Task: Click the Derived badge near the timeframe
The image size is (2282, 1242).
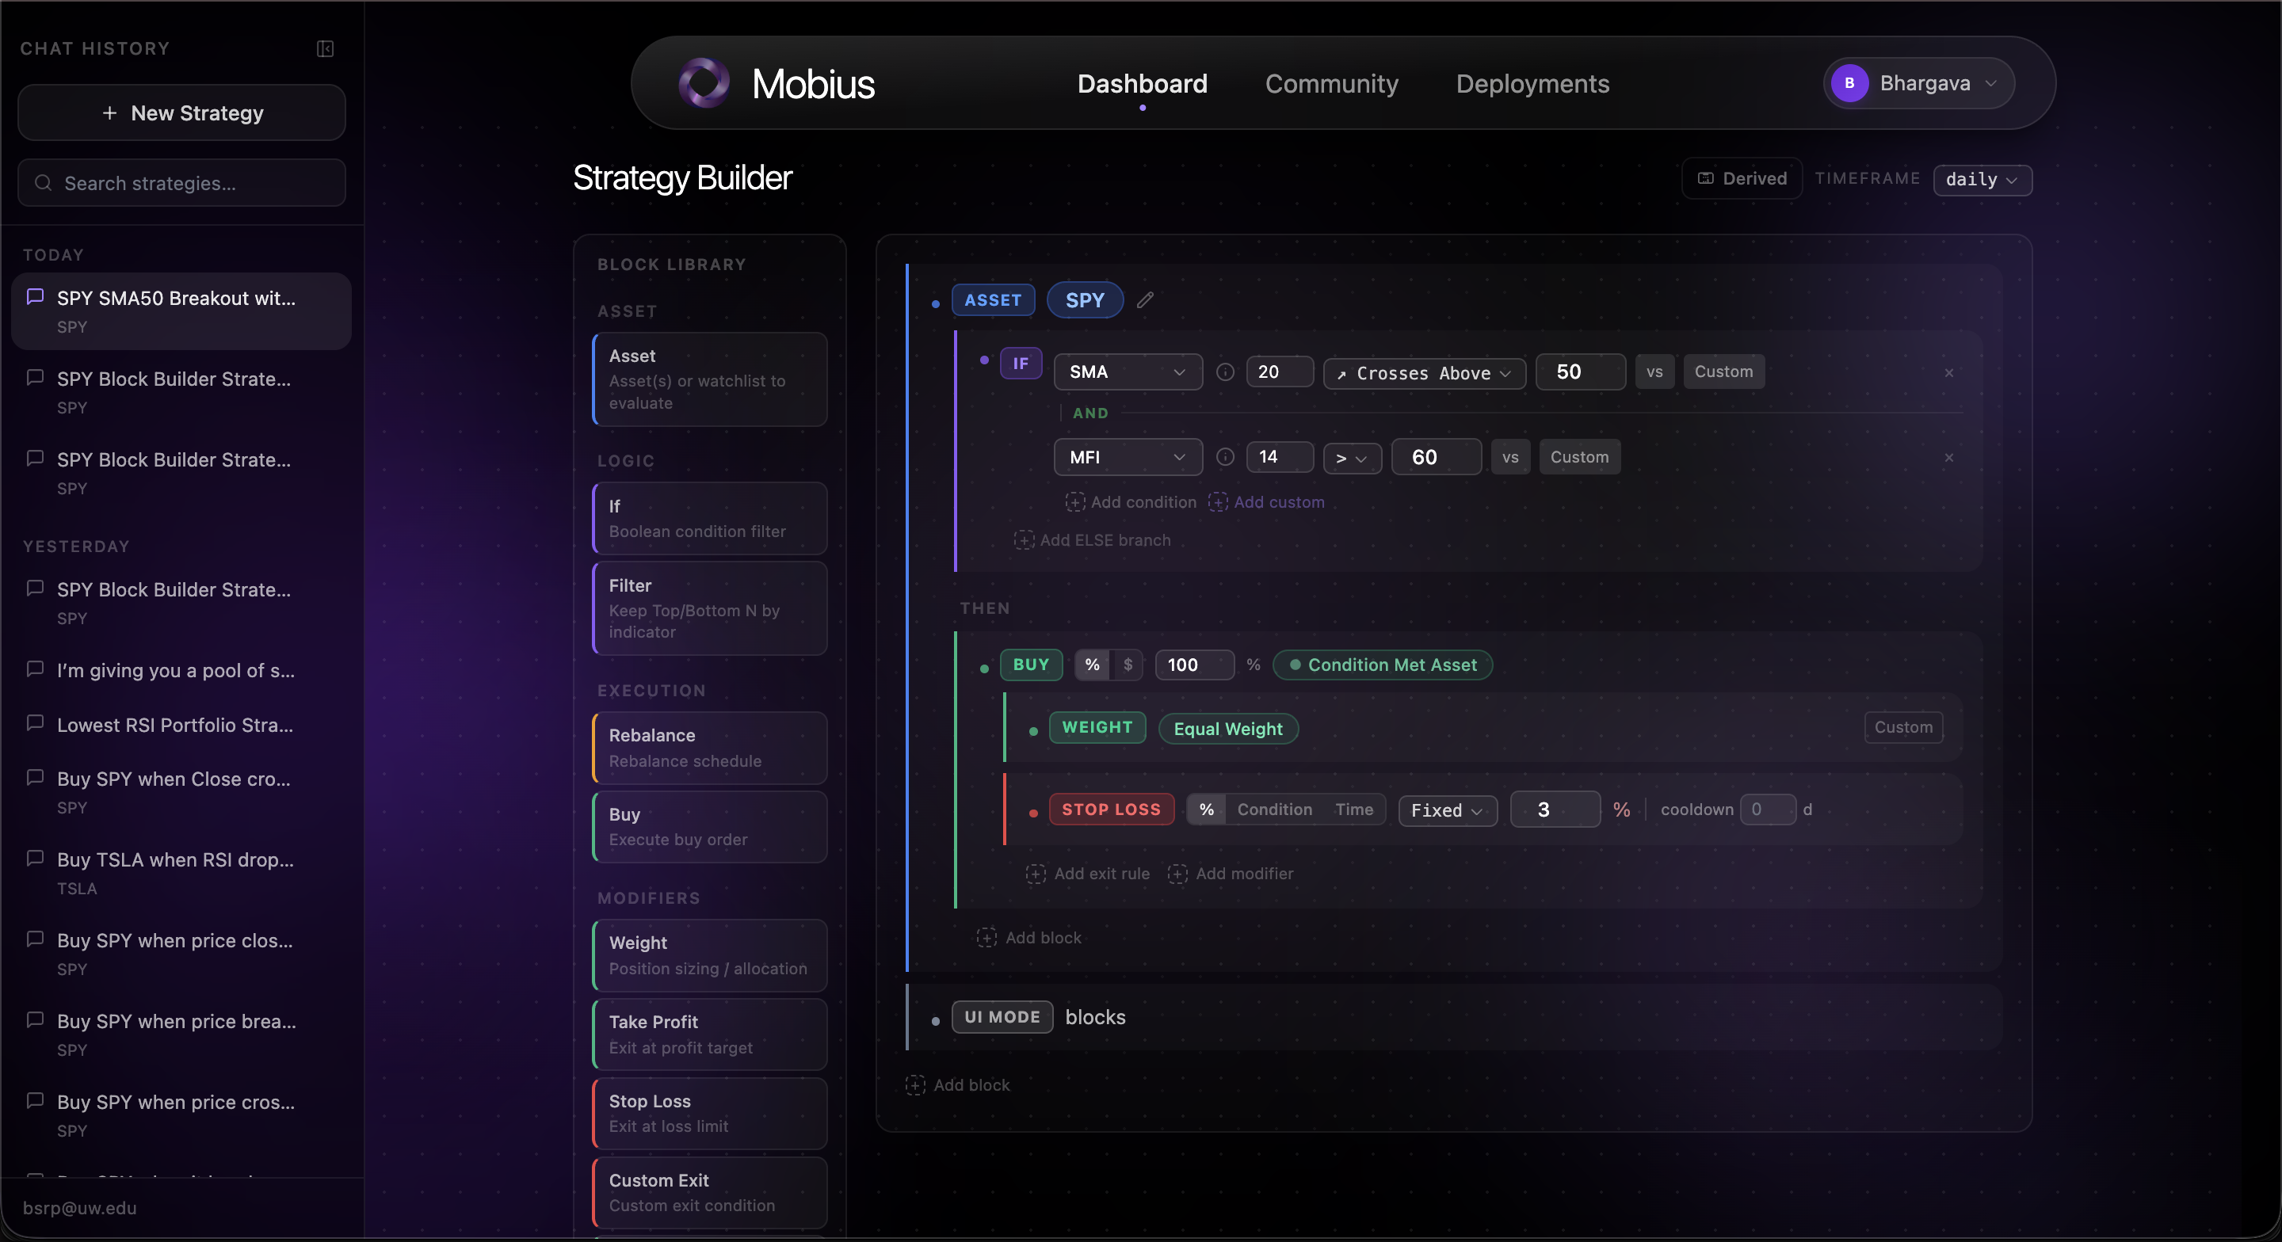Action: (x=1741, y=178)
